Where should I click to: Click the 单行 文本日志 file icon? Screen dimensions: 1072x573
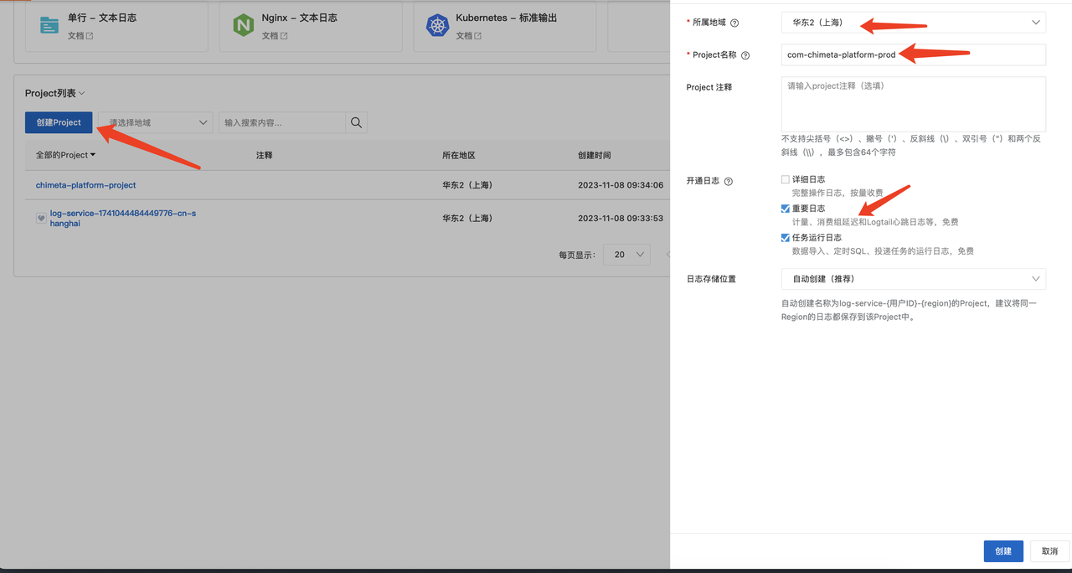pos(49,25)
